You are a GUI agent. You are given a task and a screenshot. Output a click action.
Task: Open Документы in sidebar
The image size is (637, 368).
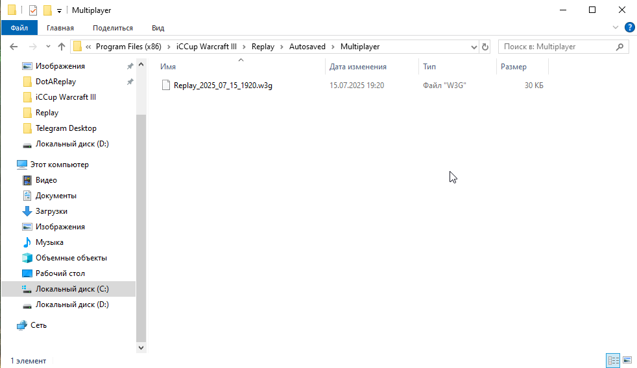(x=56, y=196)
